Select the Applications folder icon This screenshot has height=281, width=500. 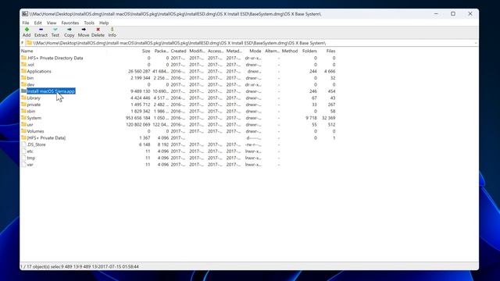(x=23, y=71)
